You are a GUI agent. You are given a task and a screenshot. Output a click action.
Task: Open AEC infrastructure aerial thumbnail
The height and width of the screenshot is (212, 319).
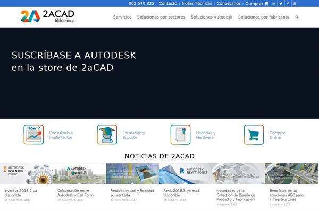tap(291, 174)
